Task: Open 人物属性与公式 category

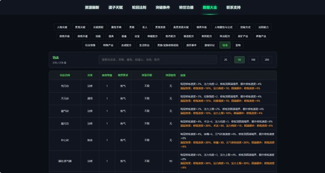Action: [x=223, y=27]
